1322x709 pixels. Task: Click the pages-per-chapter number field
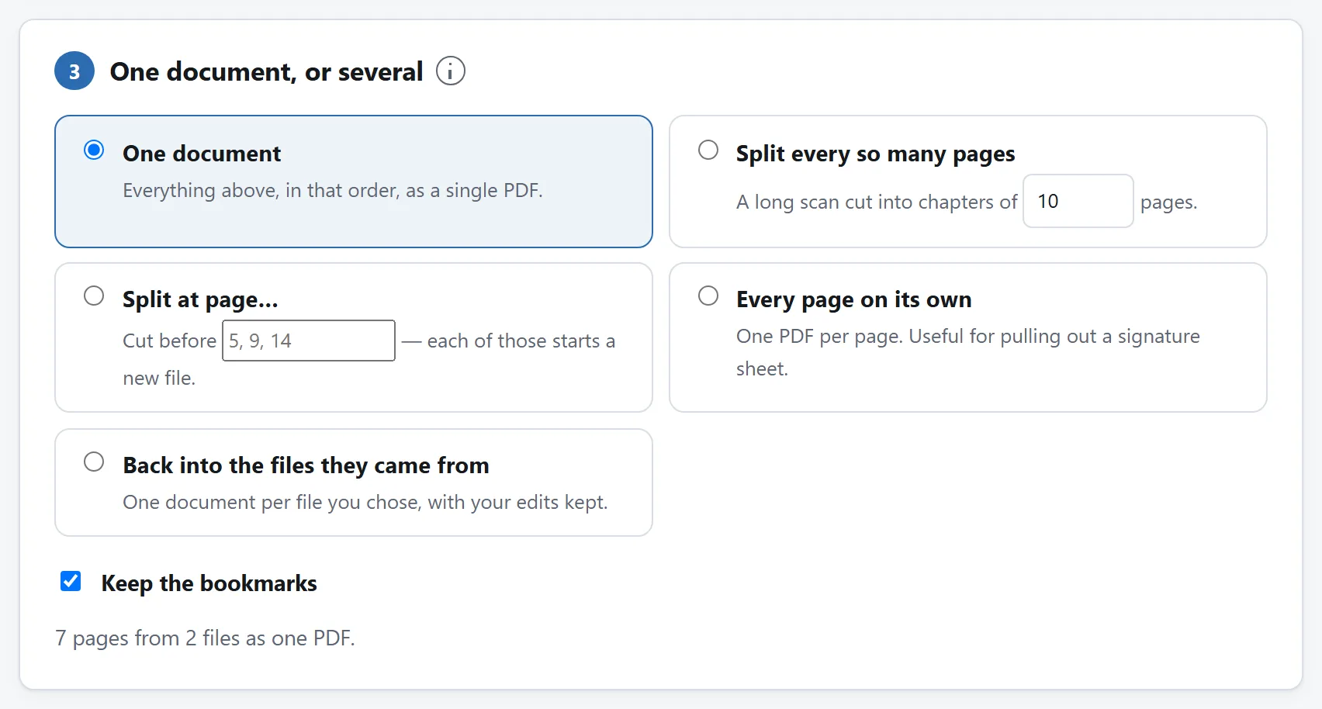pyautogui.click(x=1078, y=201)
